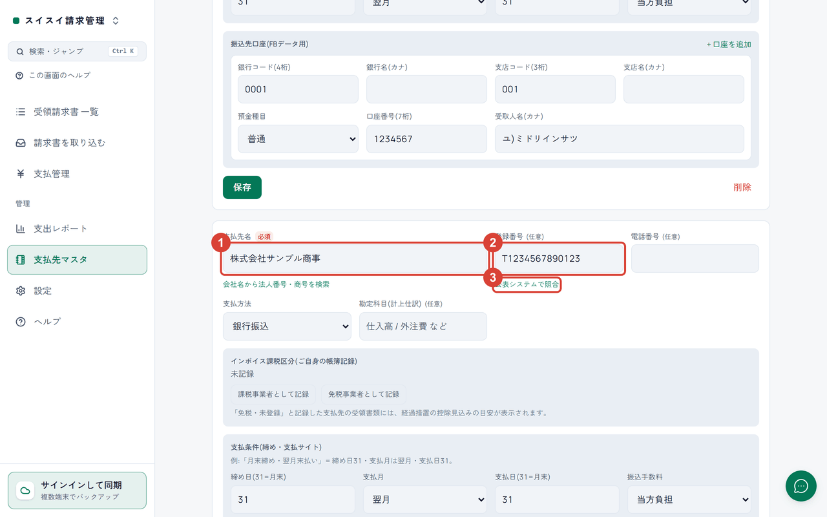Viewport: 827px width, 517px height.
Task: Click the help question mark icon for this screen
Action: pos(19,76)
